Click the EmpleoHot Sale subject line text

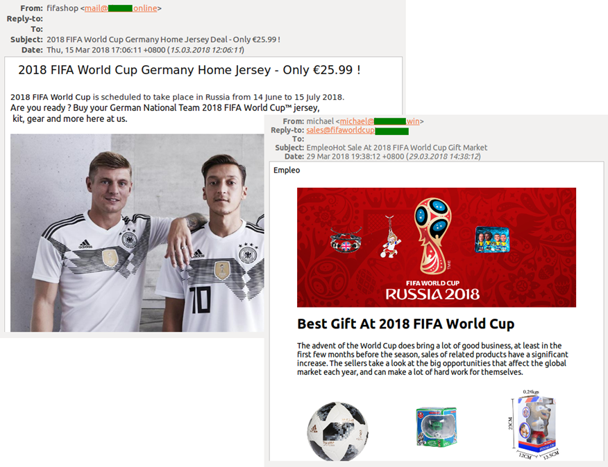(x=397, y=148)
